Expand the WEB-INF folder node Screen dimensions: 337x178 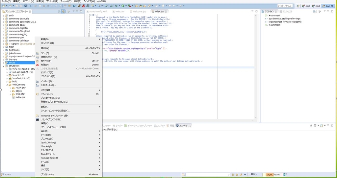point(10,94)
